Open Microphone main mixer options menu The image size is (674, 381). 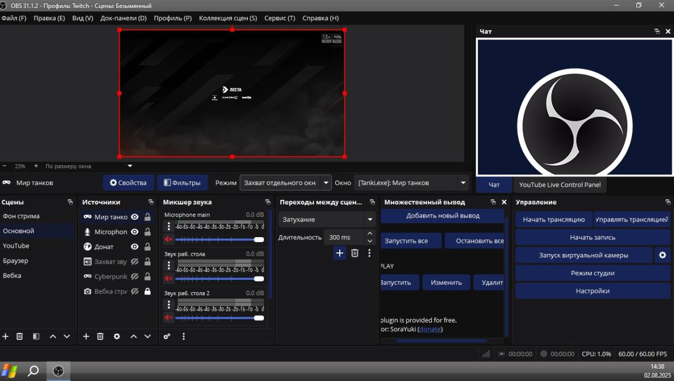click(168, 226)
